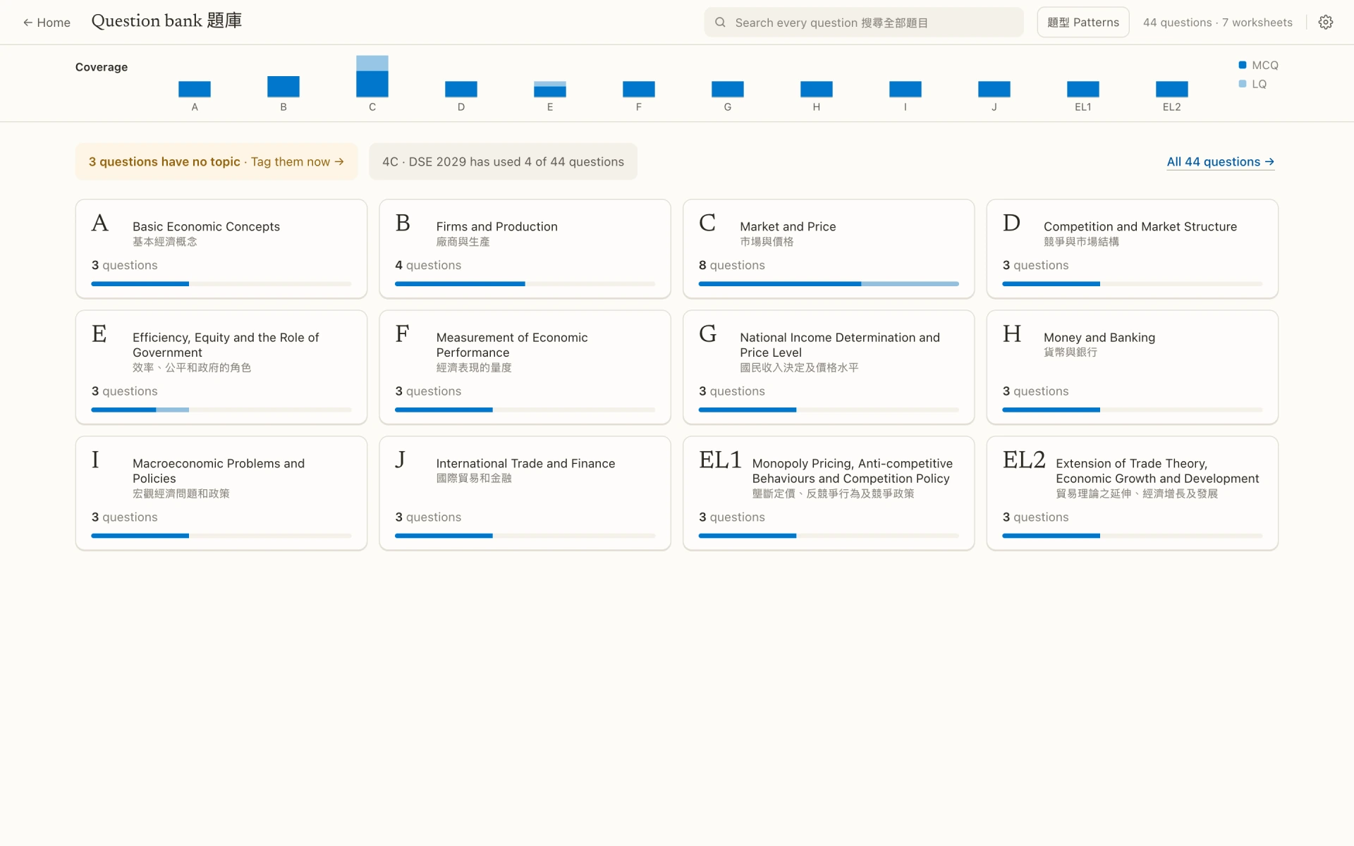Select the coverage bar for topic E
The width and height of the screenshot is (1354, 846).
550,90
